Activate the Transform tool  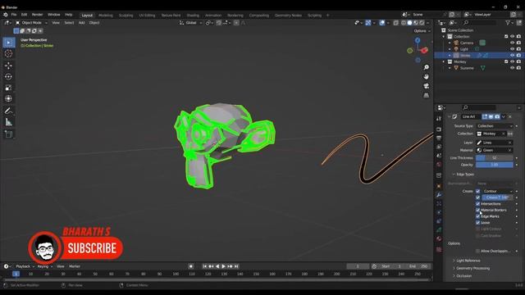9,98
